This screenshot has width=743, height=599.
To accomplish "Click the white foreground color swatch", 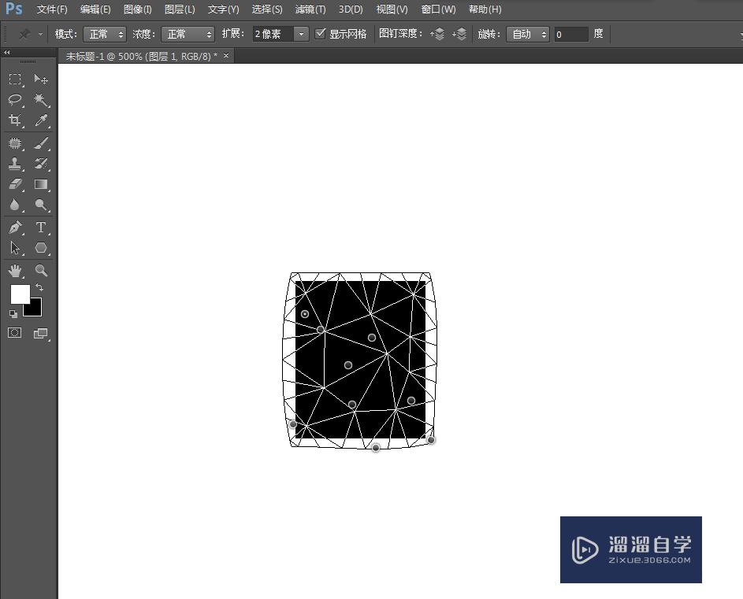I will point(20,294).
